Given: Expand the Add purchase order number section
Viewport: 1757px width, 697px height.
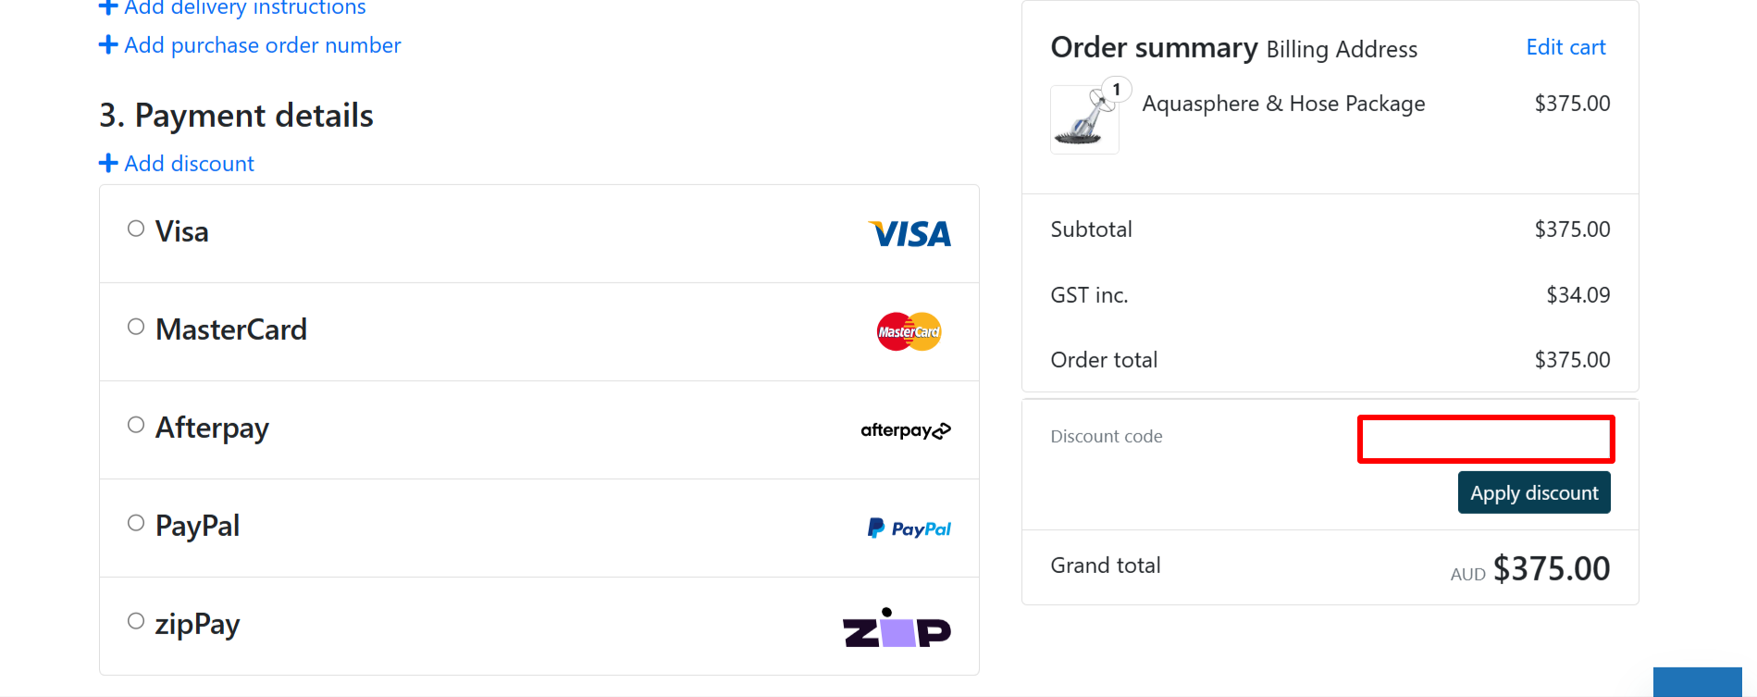Looking at the screenshot, I should pos(262,44).
